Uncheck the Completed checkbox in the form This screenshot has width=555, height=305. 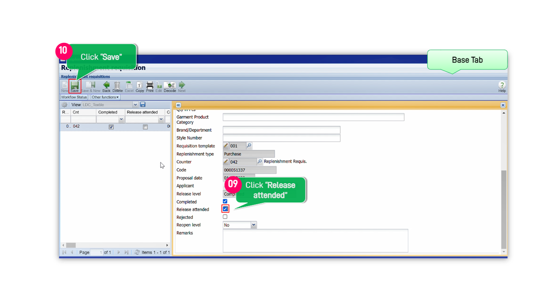tap(225, 202)
